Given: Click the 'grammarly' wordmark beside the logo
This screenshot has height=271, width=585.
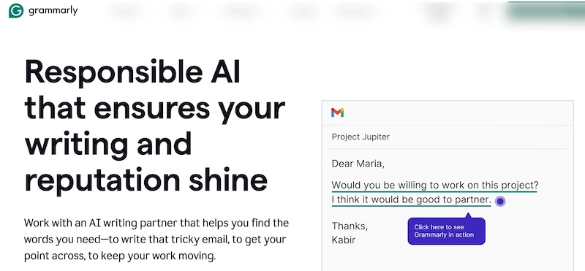Looking at the screenshot, I should 53,11.
